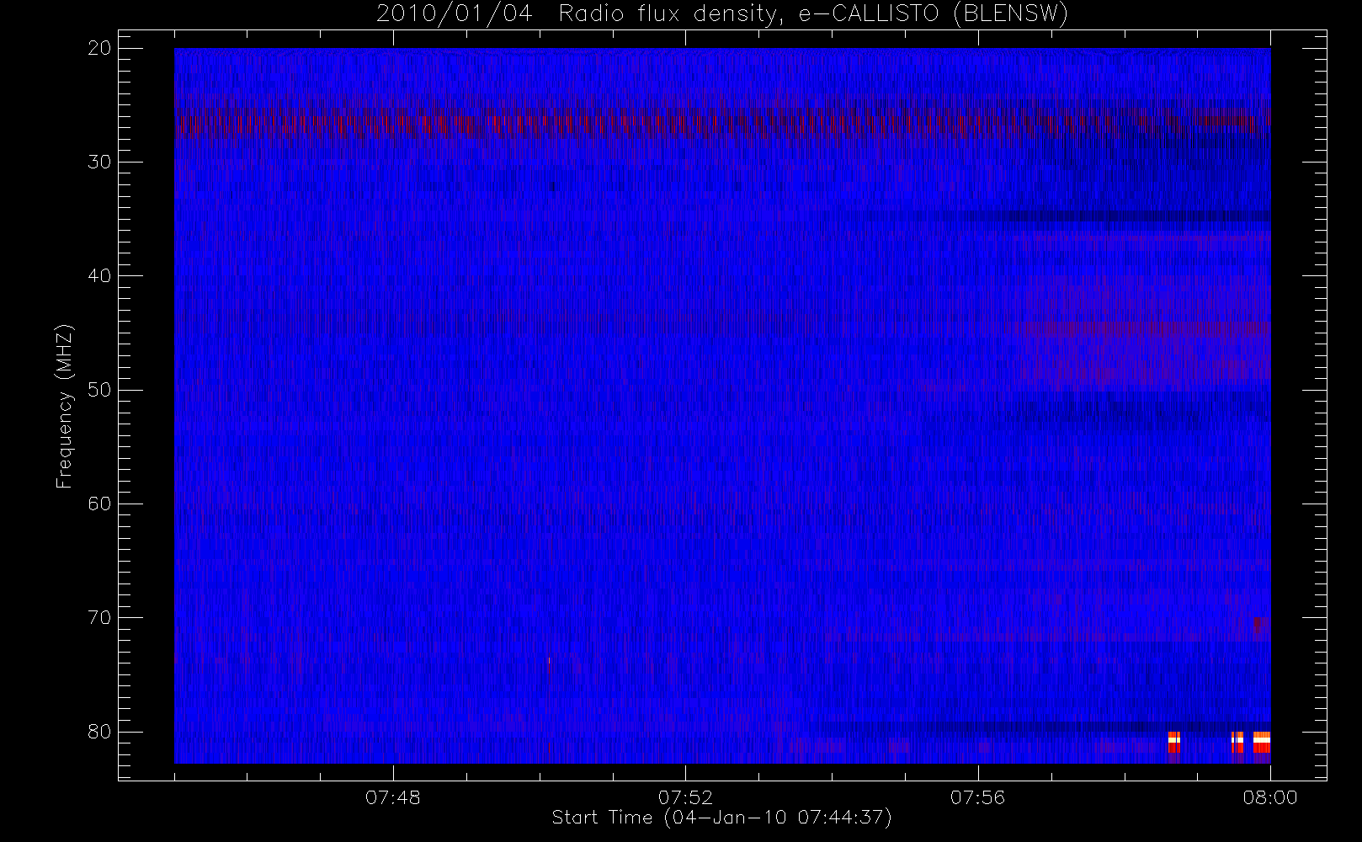Click the 30 MHz frequency tick label
This screenshot has height=842, width=1362.
[x=99, y=162]
